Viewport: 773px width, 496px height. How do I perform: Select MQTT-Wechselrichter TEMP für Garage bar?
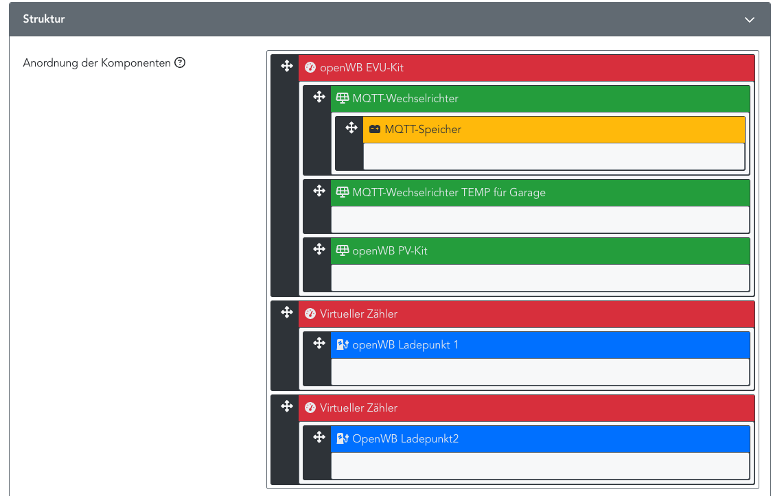(540, 193)
